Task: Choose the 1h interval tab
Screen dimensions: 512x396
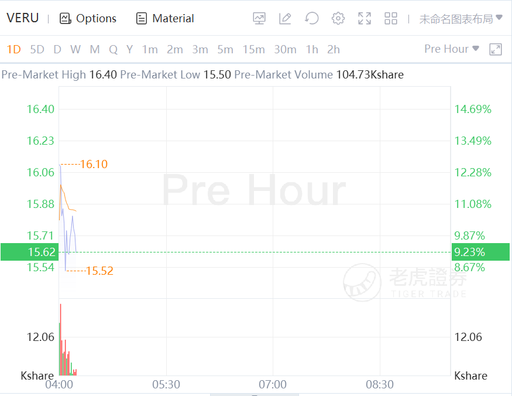Action: pos(312,49)
